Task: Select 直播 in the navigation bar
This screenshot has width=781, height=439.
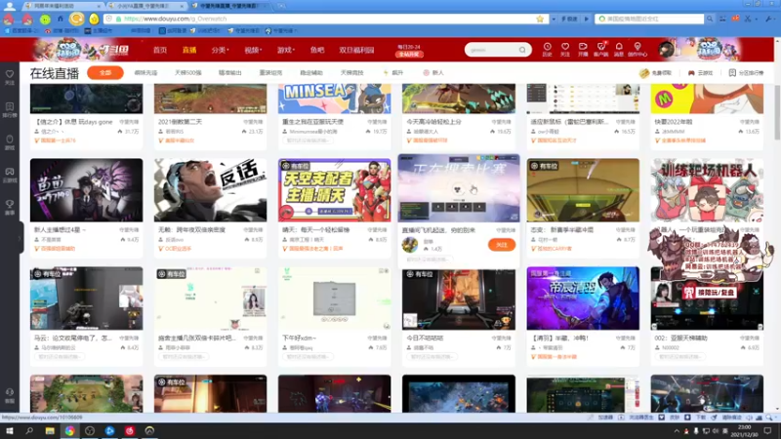Action: point(189,50)
